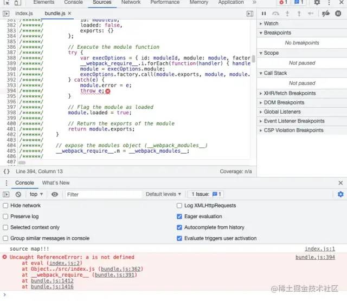This screenshot has height=301, width=347.
Task: Close the bundle.js file tab
Action: pyautogui.click(x=69, y=14)
